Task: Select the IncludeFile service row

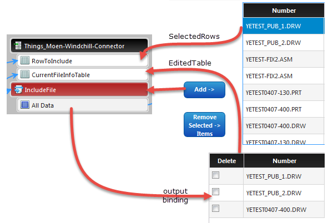Action: (79, 89)
